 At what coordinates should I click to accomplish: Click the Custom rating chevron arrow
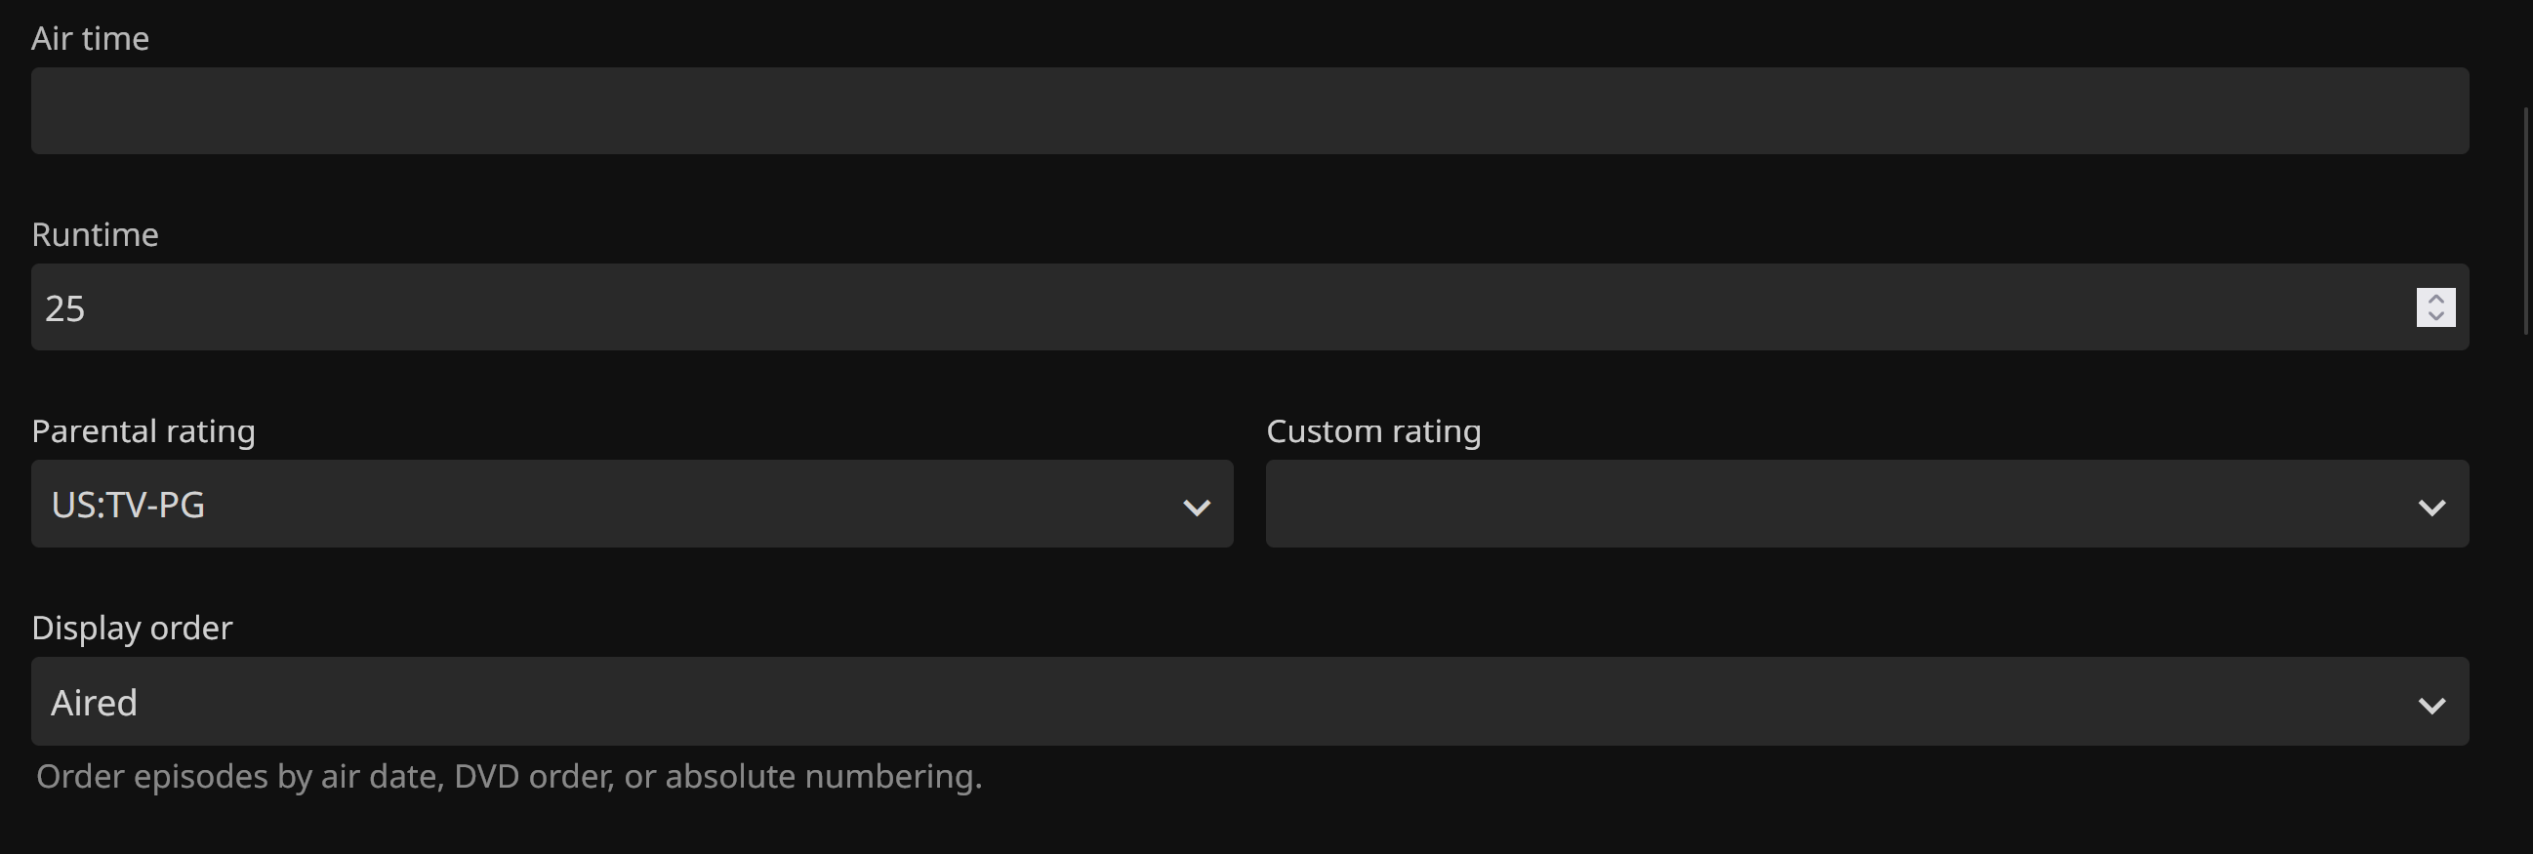click(2431, 508)
